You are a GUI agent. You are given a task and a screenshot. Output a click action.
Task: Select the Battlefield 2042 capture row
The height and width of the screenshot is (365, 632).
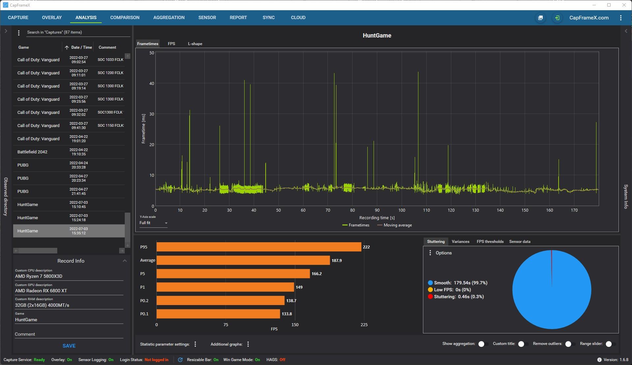[x=69, y=152]
